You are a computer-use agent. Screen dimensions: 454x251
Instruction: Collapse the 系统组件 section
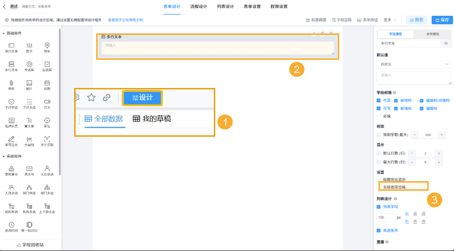pos(3,156)
